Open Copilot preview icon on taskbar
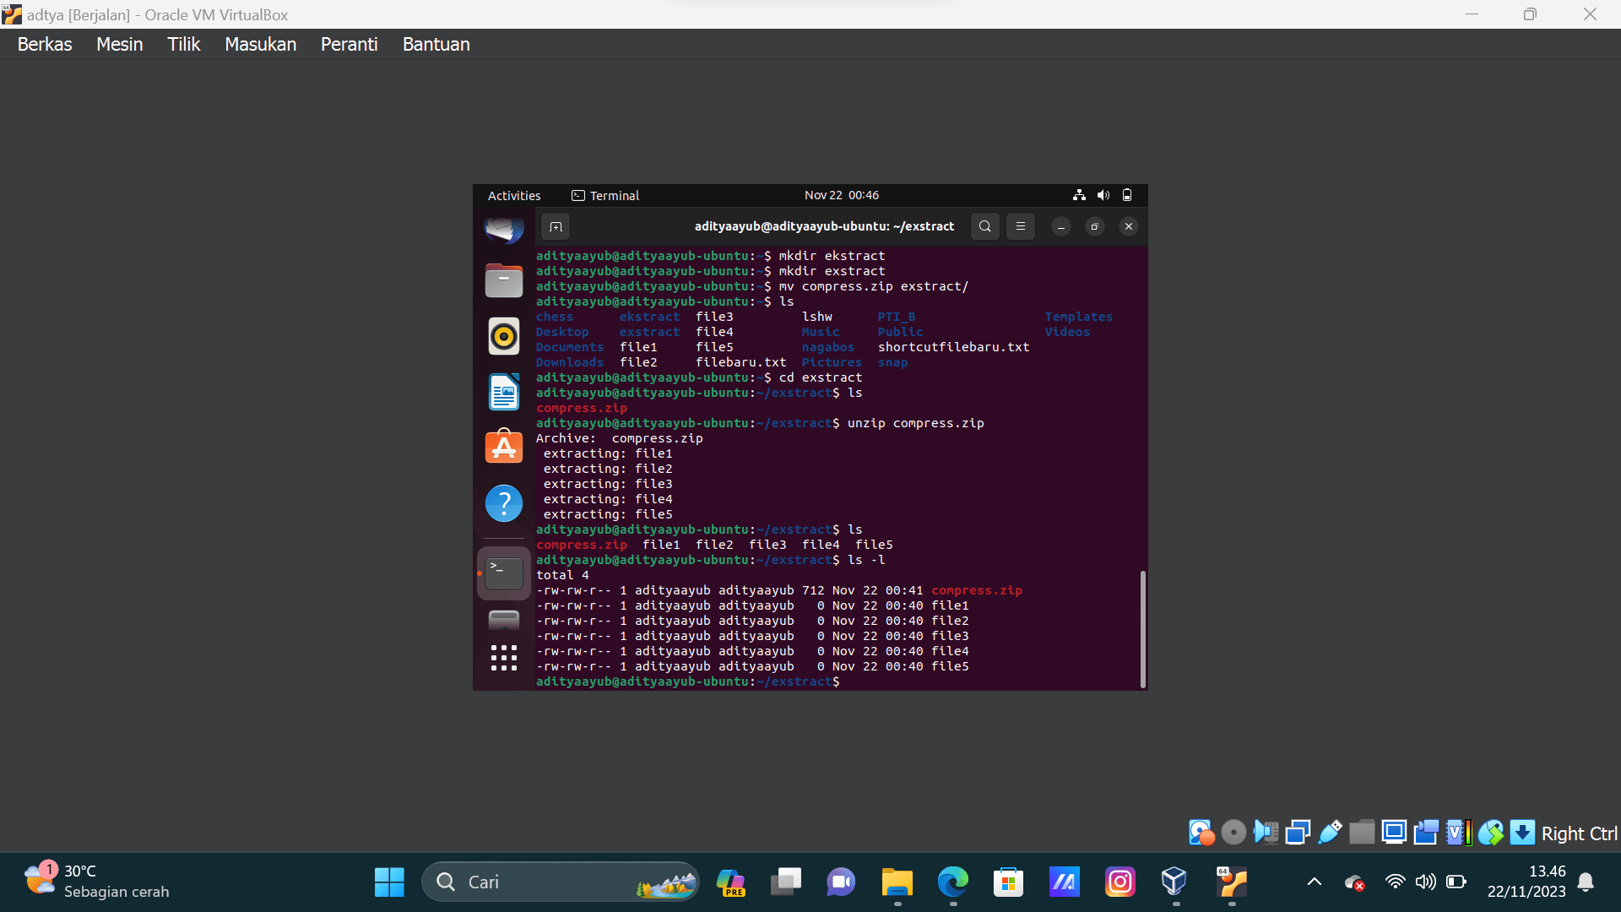Viewport: 1621px width, 912px height. click(x=730, y=882)
